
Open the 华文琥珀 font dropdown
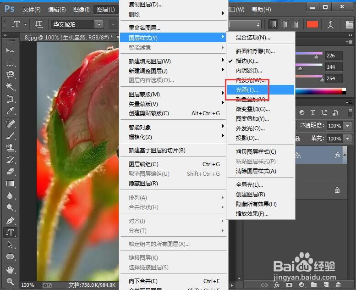(x=99, y=24)
